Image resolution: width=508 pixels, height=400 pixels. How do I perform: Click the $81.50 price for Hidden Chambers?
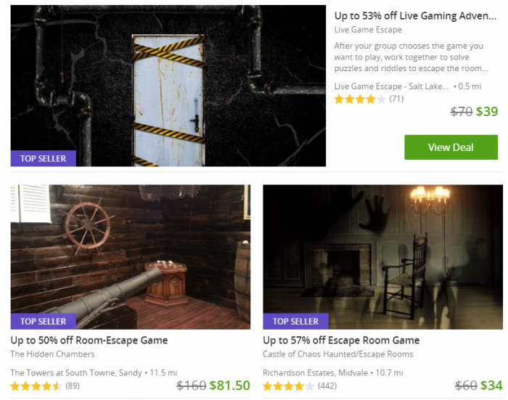(x=229, y=385)
